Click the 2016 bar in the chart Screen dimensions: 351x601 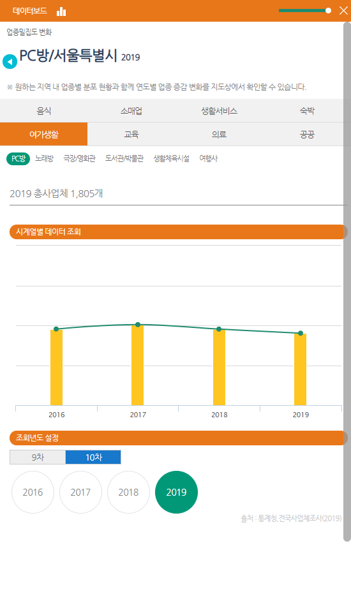pyautogui.click(x=56, y=367)
